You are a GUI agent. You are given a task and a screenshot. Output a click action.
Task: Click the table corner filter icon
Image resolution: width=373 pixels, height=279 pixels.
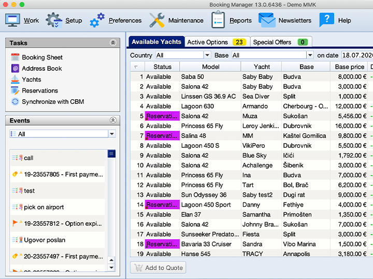pyautogui.click(x=136, y=67)
